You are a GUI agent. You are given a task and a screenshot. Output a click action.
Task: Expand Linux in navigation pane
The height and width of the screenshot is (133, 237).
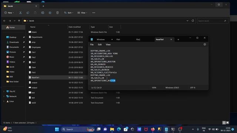[x=4, y=101]
